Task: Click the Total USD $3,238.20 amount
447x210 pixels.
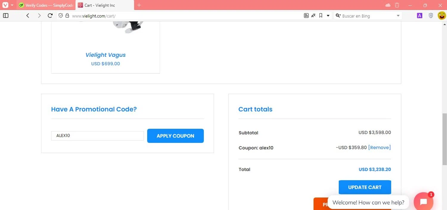Action: click(x=375, y=169)
